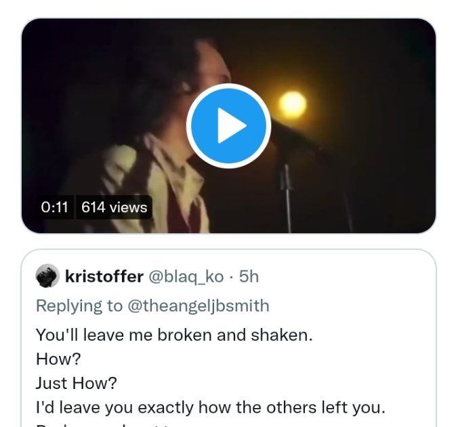
Task: Click line 'I'd leave you exactly how the others left you.'
Action: click(209, 407)
